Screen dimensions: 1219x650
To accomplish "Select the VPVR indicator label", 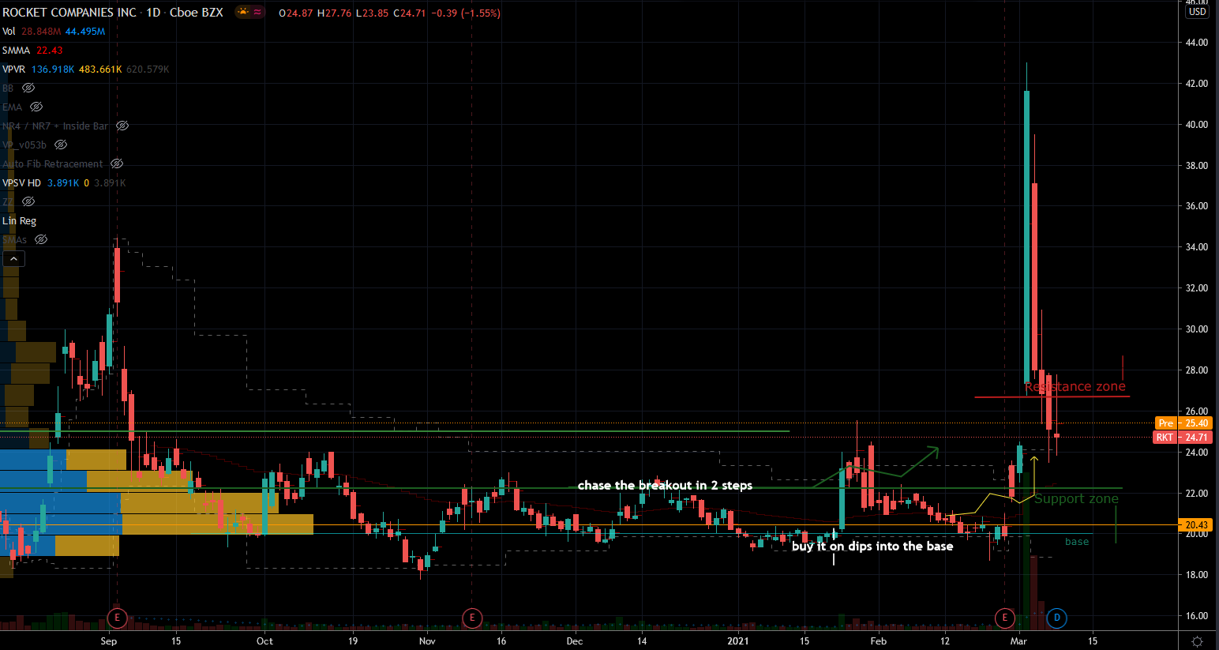I will click(14, 70).
